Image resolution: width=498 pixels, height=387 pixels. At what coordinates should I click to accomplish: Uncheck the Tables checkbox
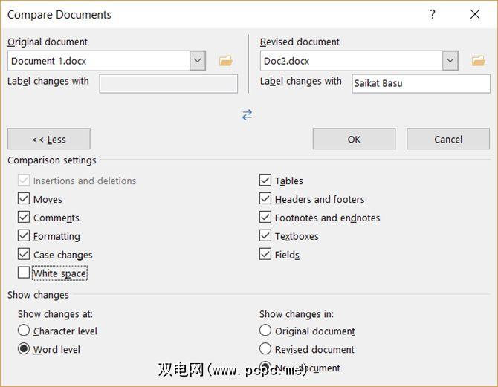pyautogui.click(x=265, y=181)
